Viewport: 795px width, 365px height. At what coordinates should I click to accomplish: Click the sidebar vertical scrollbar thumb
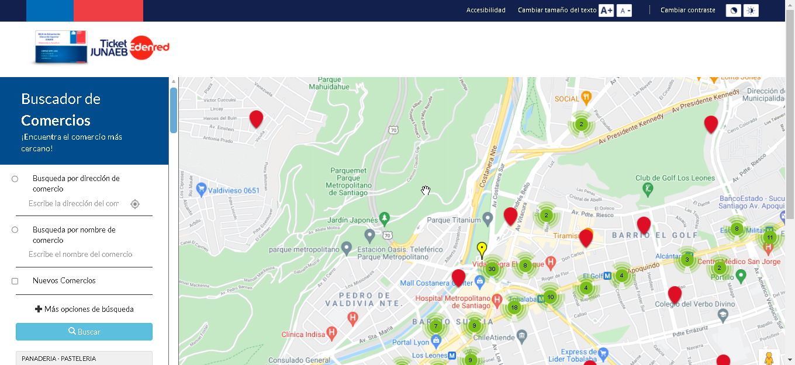tap(174, 111)
